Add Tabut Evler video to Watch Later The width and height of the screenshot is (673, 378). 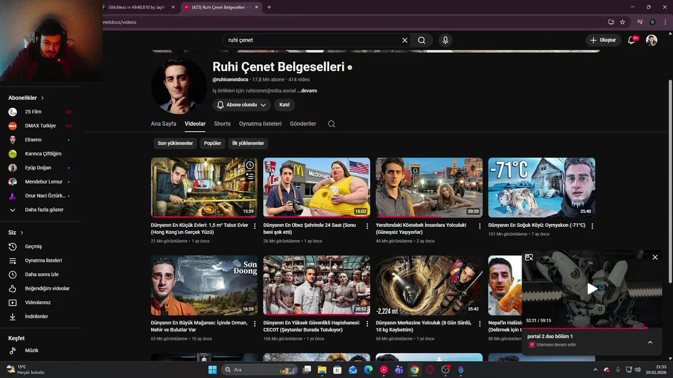click(250, 165)
